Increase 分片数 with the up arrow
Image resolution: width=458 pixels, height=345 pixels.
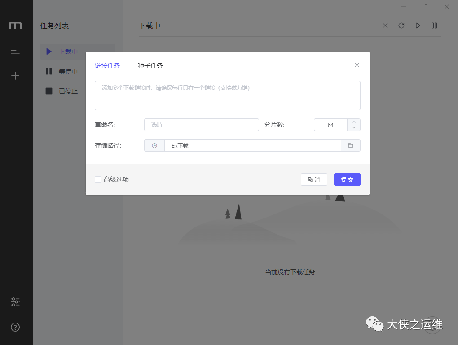click(x=354, y=122)
